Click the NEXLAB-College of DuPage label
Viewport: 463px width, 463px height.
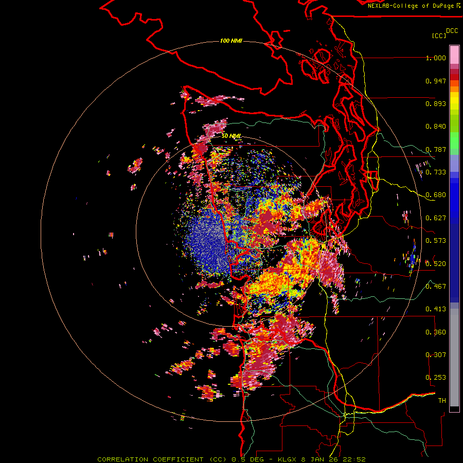point(411,6)
